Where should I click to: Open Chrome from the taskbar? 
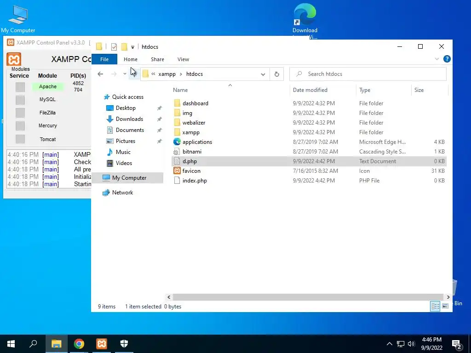79,343
